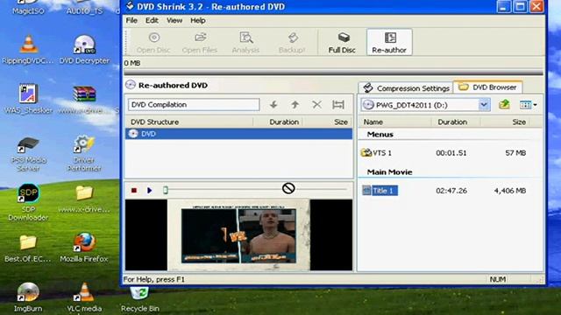Click the 0 MB size indicator
The height and width of the screenshot is (315, 561).
[132, 63]
